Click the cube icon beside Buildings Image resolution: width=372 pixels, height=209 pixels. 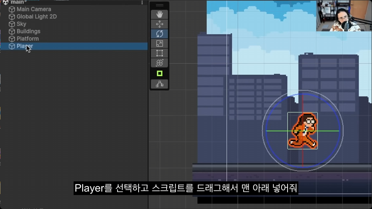(x=11, y=31)
